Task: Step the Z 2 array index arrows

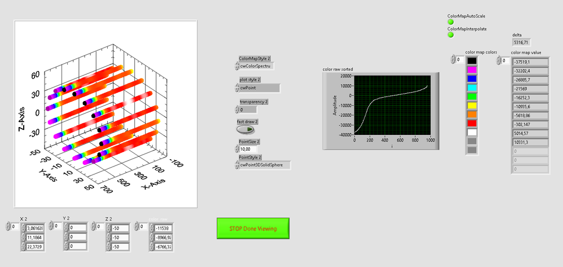Action: click(x=94, y=226)
